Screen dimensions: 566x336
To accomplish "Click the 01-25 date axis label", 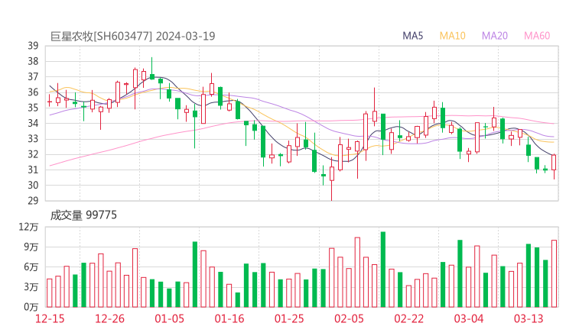I will [x=289, y=318].
